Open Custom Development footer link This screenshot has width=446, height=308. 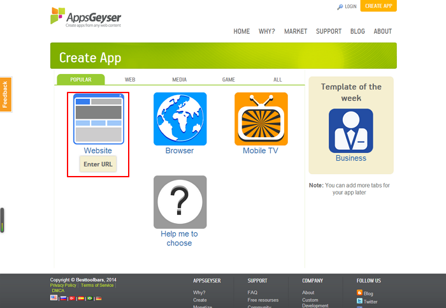[x=315, y=303]
